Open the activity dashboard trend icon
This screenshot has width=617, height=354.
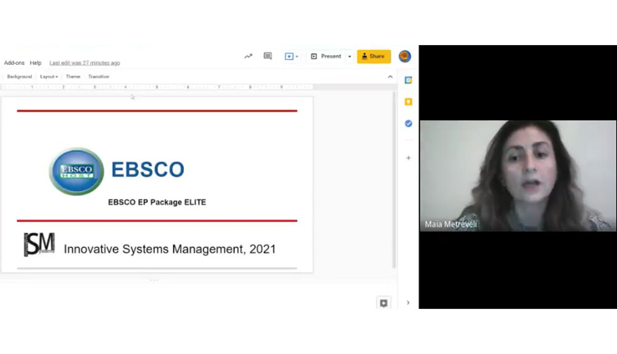(248, 56)
